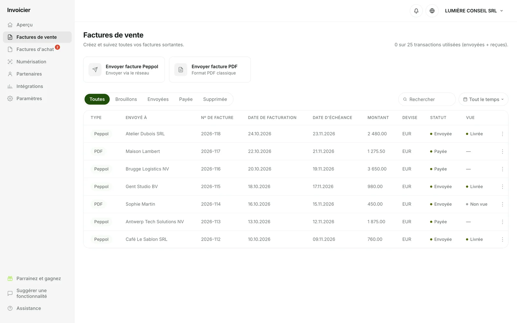Open language globe selector
This screenshot has height=323, width=517.
pyautogui.click(x=432, y=11)
